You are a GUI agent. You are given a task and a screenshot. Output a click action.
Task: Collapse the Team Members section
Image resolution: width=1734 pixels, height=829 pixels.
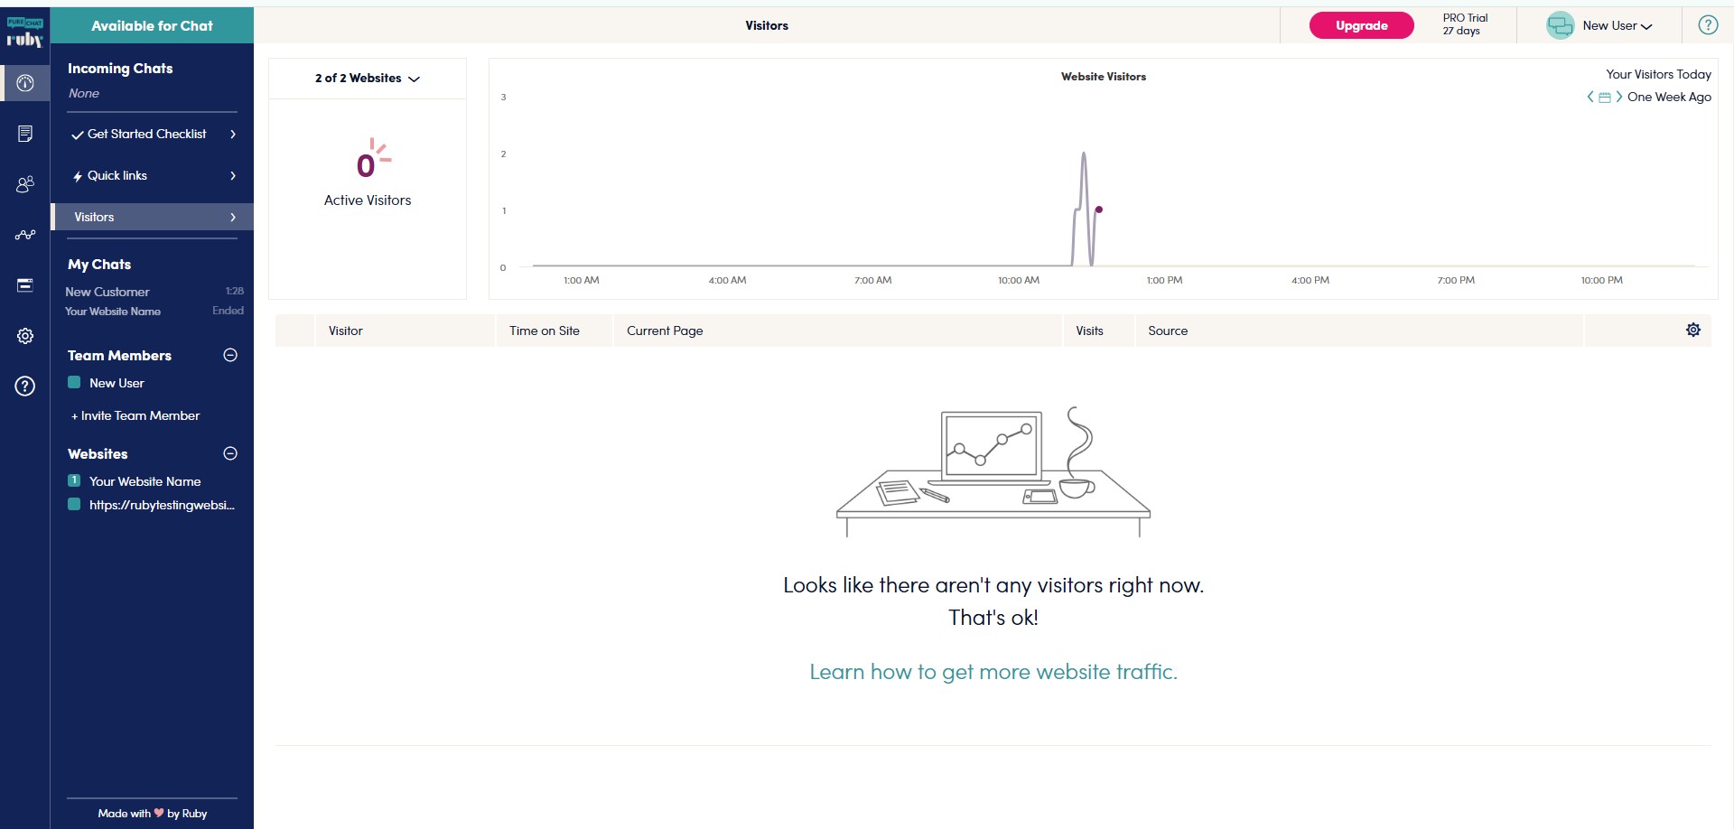coord(230,355)
